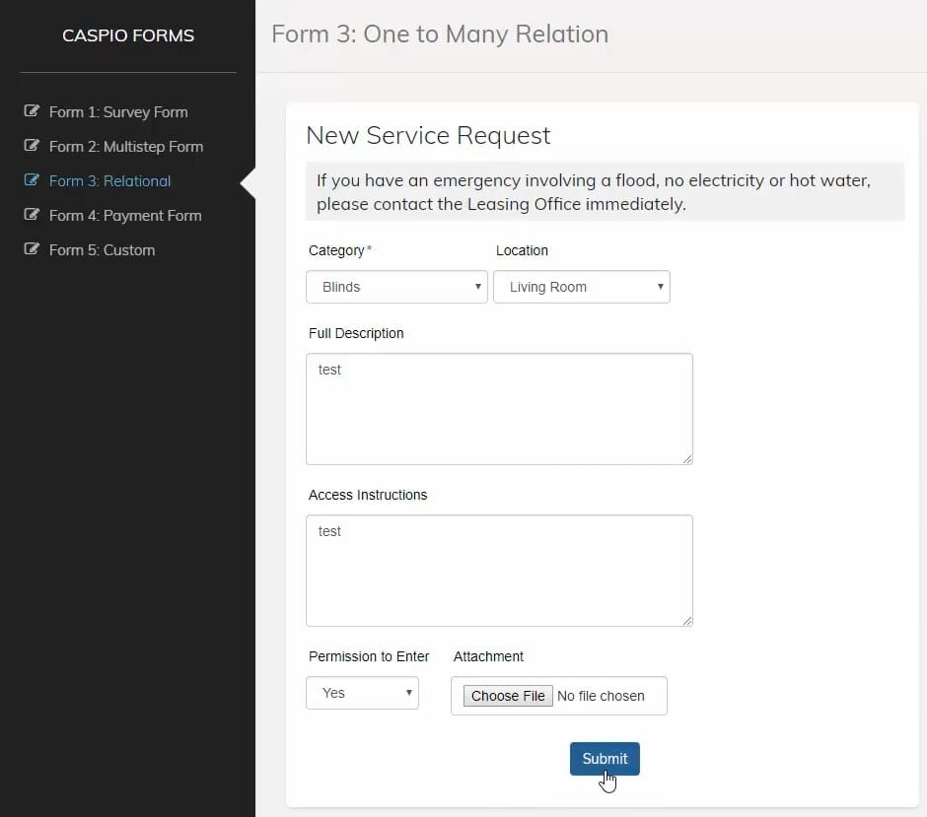
Task: Submit the New Service Request form
Action: (x=605, y=759)
